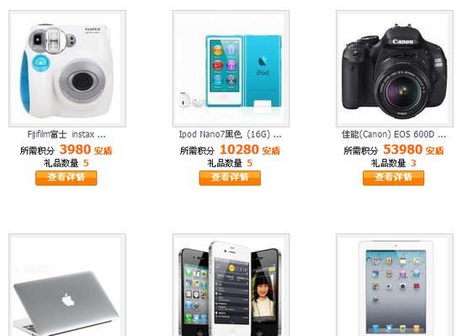
Task: Click the gift quantity label under Fujifilm
Action: point(61,163)
